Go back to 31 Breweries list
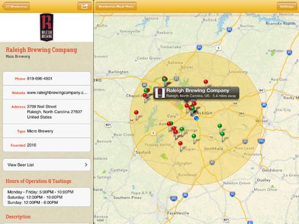 16,6
